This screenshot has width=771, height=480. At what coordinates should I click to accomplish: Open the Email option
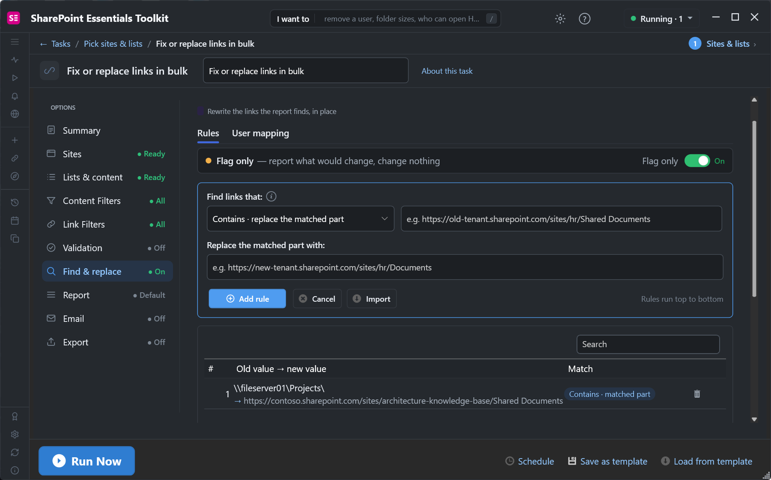pyautogui.click(x=108, y=318)
